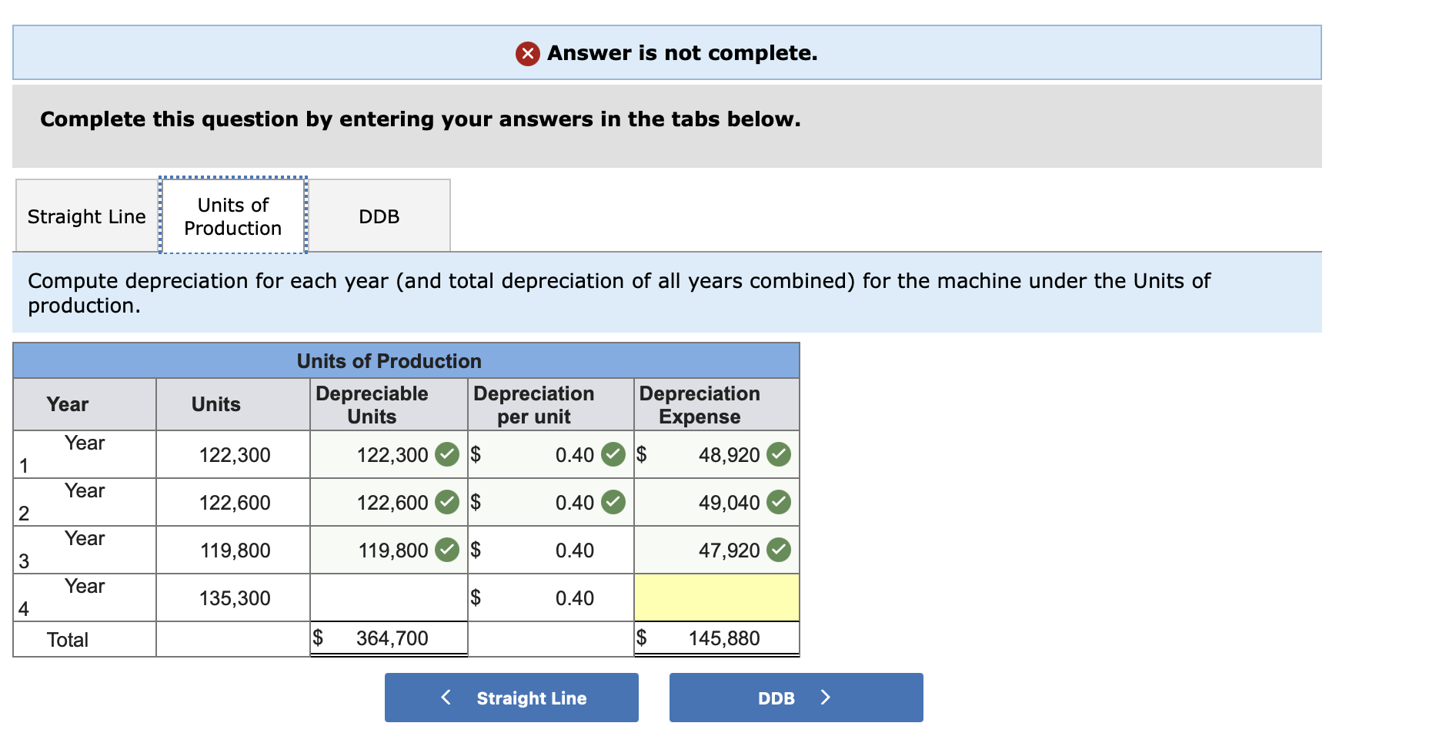
Task: Click the green check next to 49,040
Action: (x=778, y=502)
